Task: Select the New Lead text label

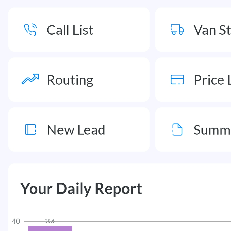Action: (x=76, y=130)
